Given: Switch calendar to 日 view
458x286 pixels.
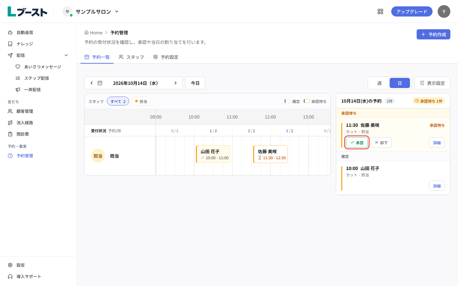Looking at the screenshot, I should (400, 83).
